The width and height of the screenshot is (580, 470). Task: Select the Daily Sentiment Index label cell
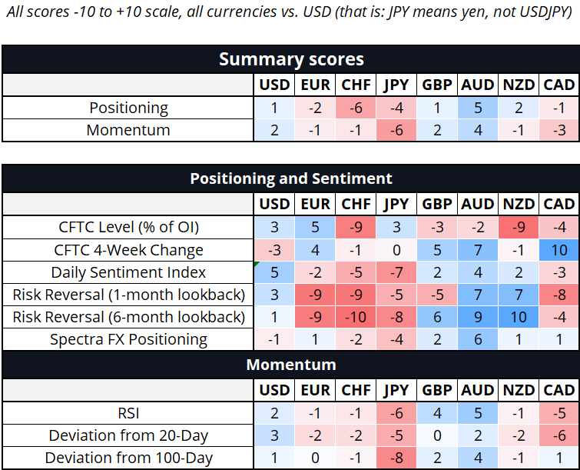[129, 272]
